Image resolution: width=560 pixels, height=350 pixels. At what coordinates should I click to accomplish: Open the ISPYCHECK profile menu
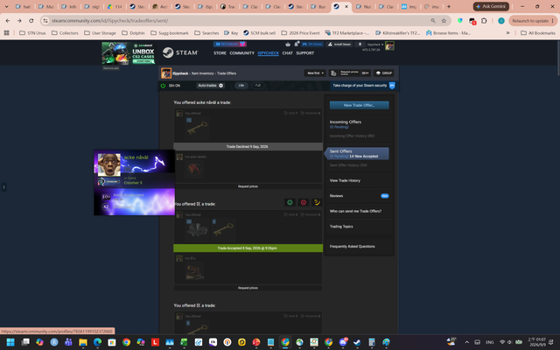[269, 53]
